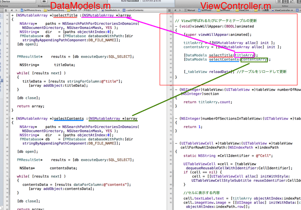Click '[array addObject:titleData];' line
Screen dimensions: 301x210
tap(58, 86)
